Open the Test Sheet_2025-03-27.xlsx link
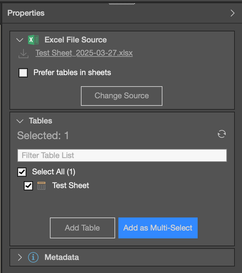The width and height of the screenshot is (242, 273). click(84, 53)
